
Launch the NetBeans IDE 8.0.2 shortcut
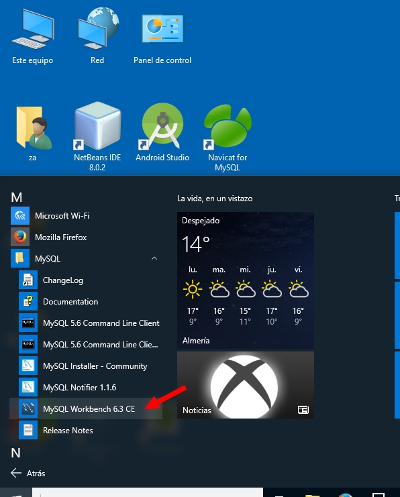[x=97, y=136]
